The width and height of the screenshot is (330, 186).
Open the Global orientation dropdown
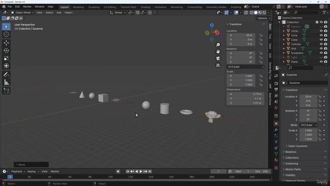coord(118,12)
